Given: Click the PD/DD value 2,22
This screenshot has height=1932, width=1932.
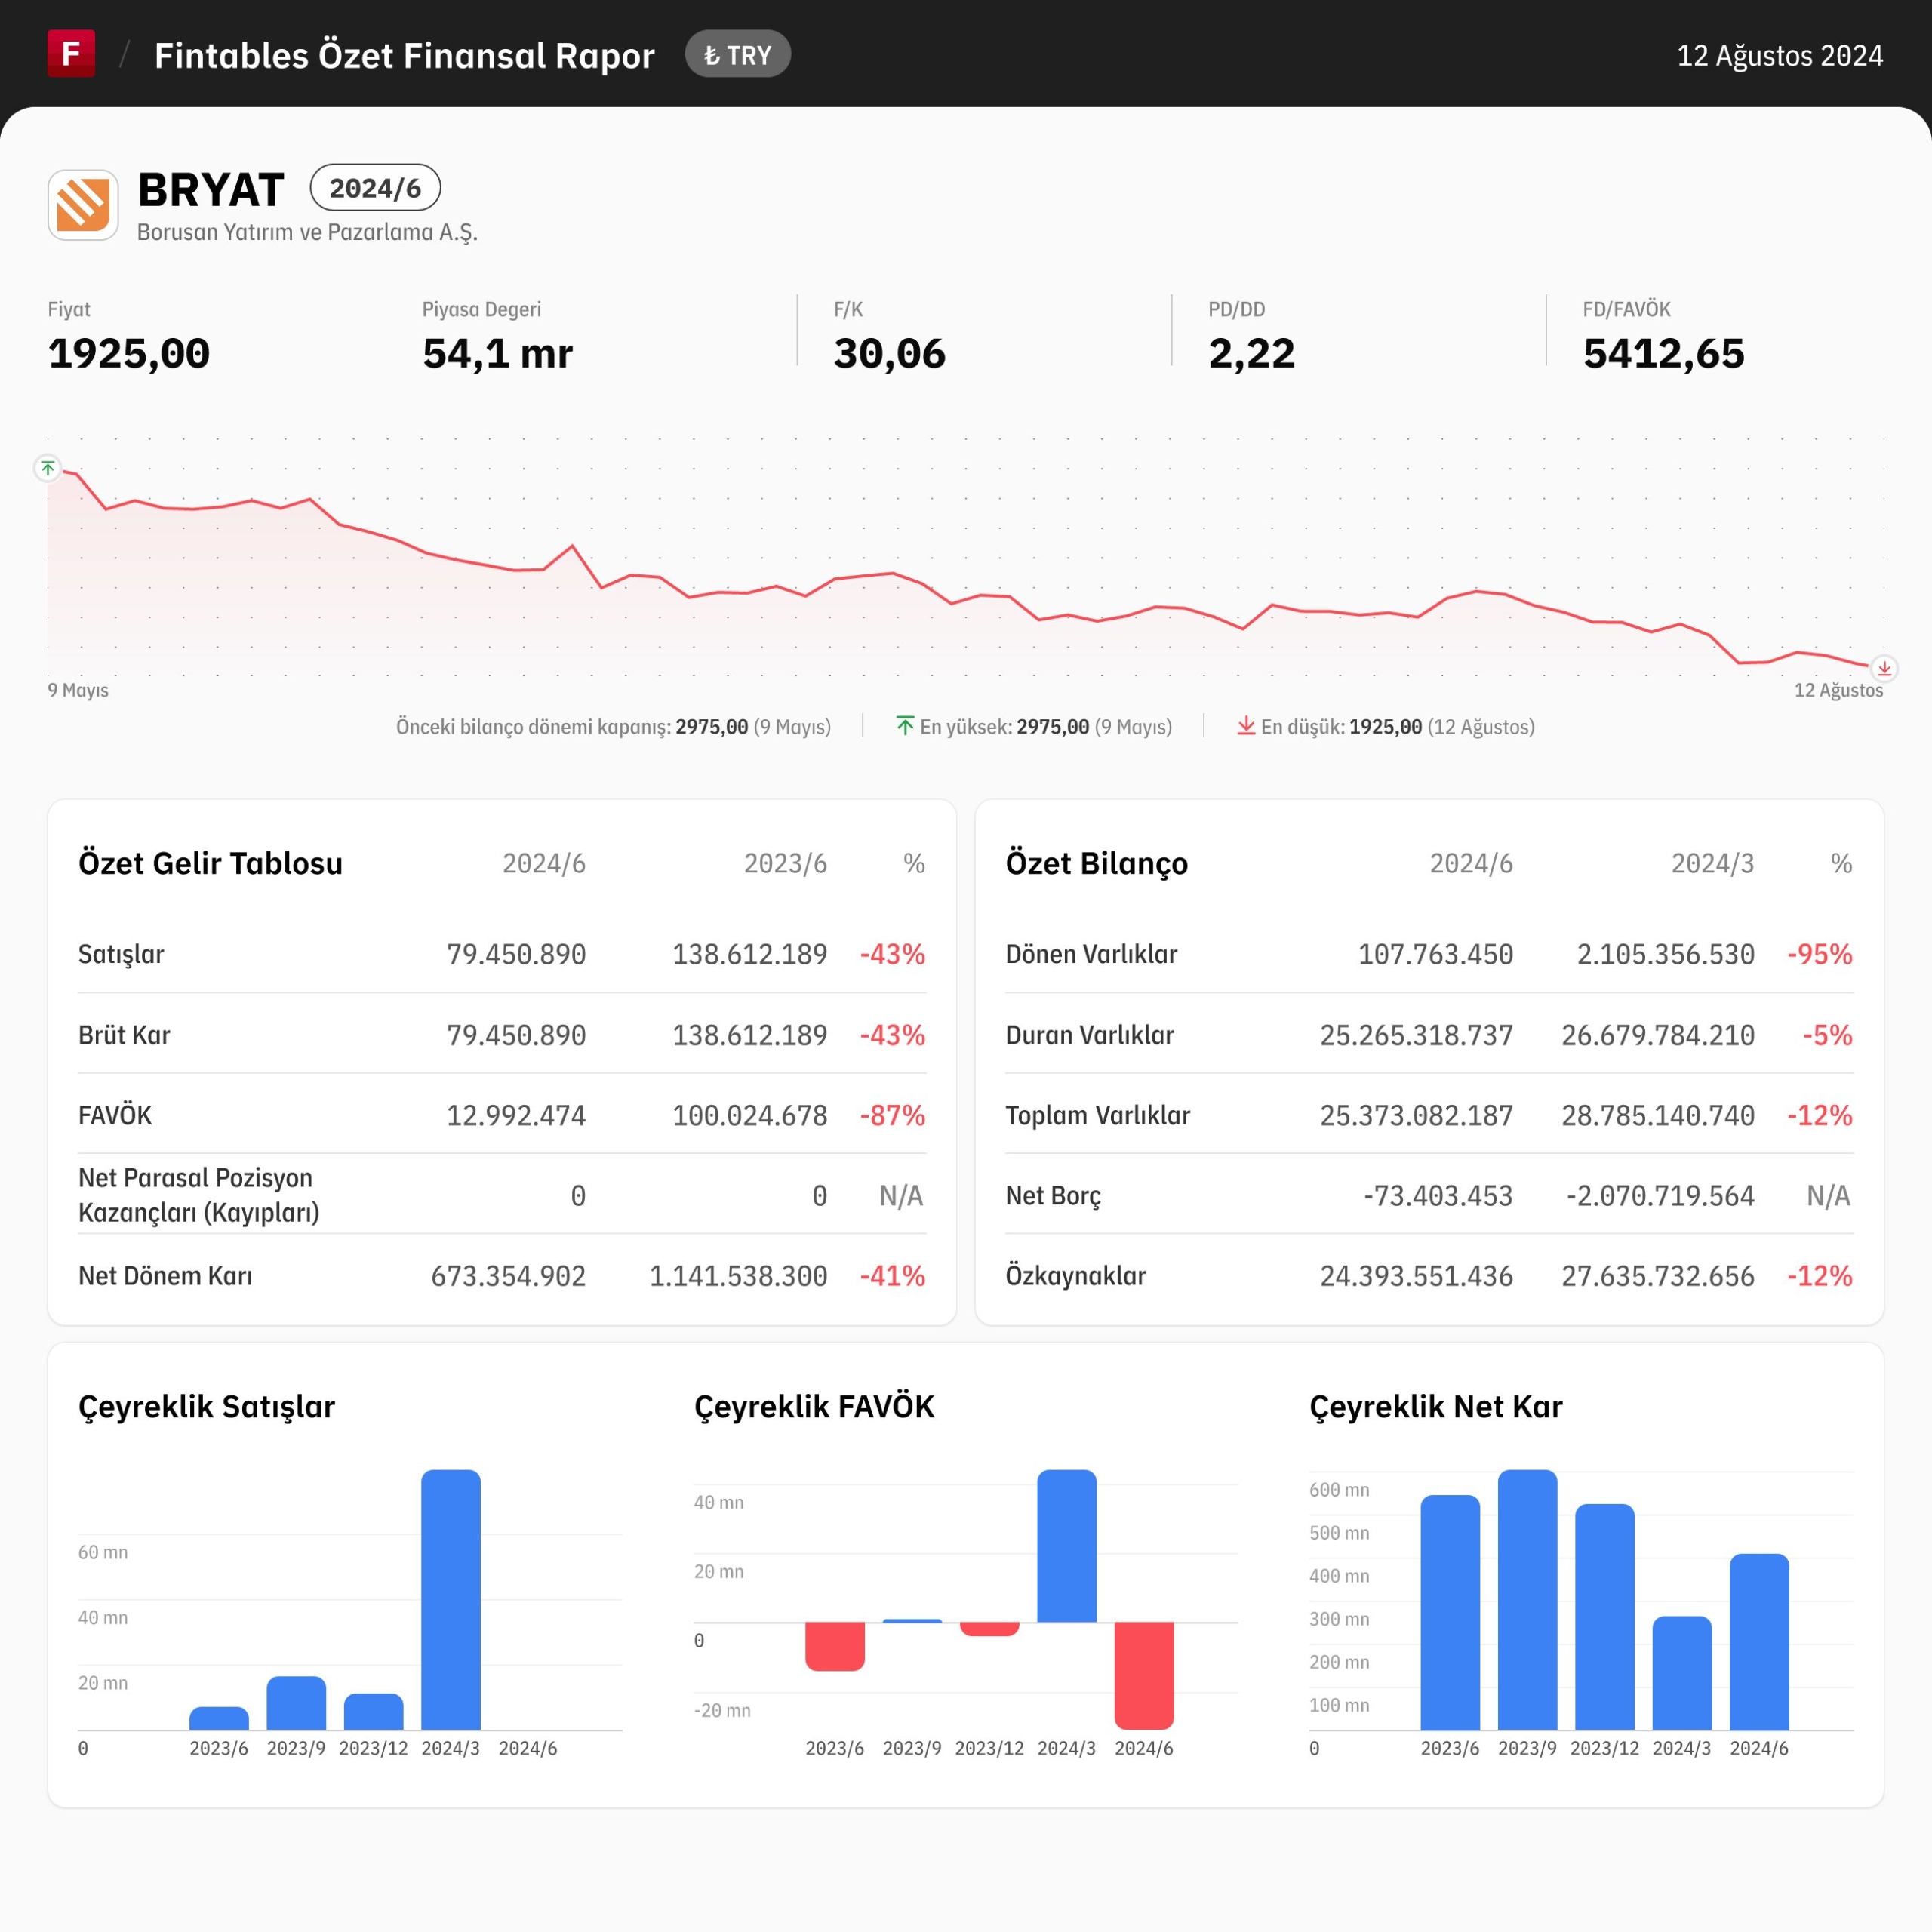Looking at the screenshot, I should pos(1251,354).
